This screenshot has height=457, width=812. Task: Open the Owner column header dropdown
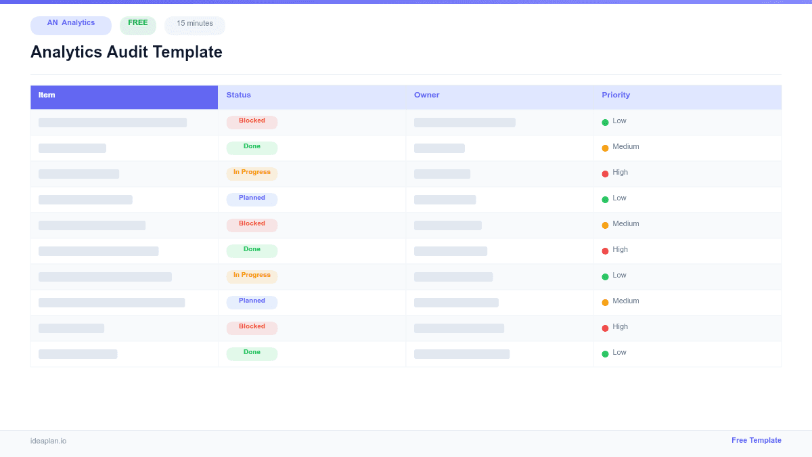426,95
